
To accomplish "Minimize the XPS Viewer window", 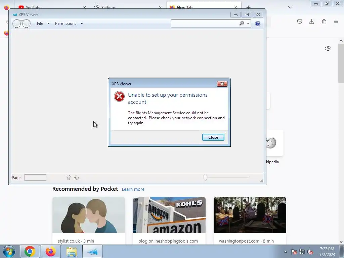I will tap(235, 15).
